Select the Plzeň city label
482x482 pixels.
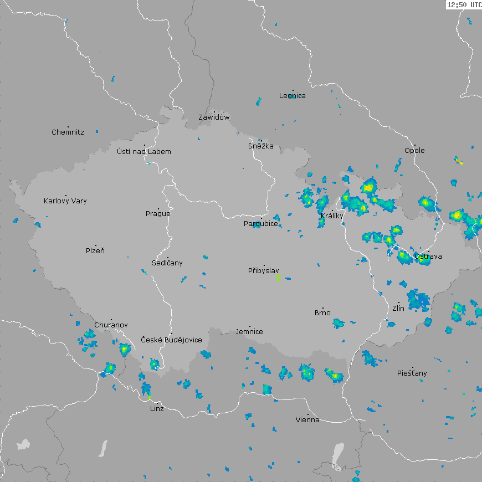coord(95,251)
